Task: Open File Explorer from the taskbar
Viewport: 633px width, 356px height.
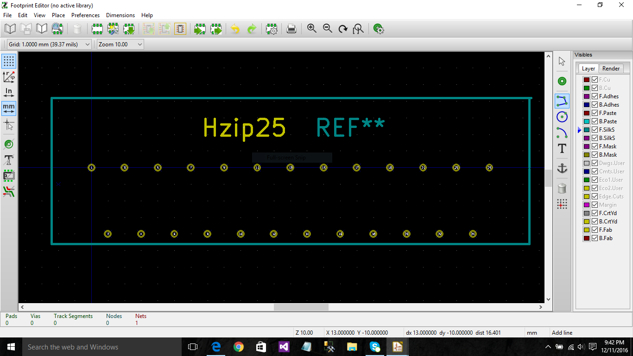Action: point(352,347)
